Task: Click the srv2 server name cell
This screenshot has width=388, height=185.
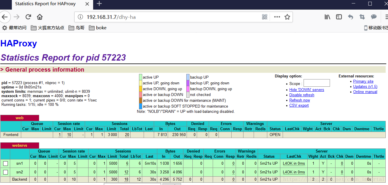Action: (20, 172)
